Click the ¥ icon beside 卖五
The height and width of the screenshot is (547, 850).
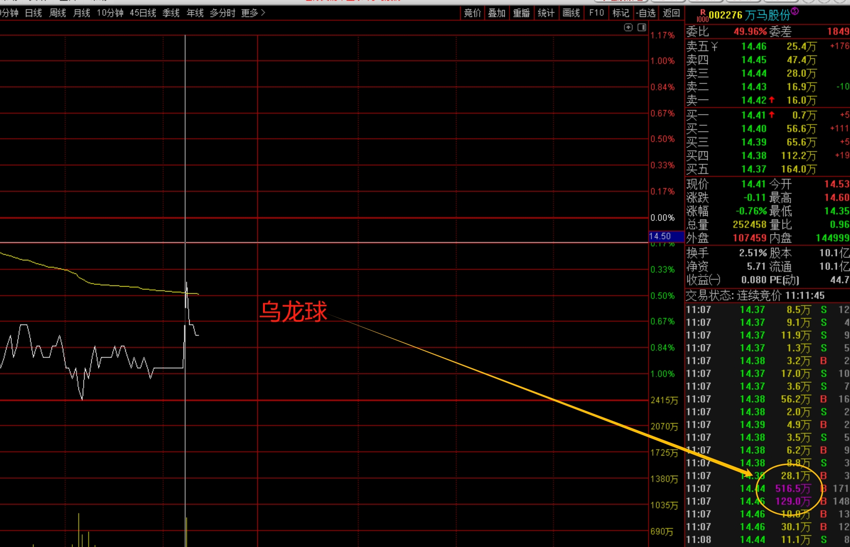click(714, 46)
